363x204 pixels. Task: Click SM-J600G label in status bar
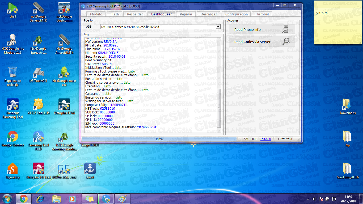(251, 139)
